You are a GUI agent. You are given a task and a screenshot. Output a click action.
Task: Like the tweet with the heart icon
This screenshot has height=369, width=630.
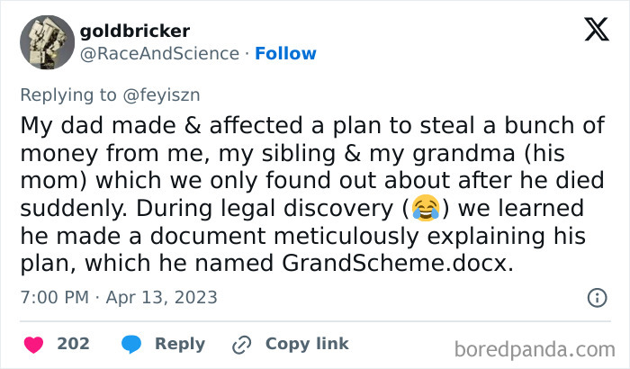[x=33, y=344]
